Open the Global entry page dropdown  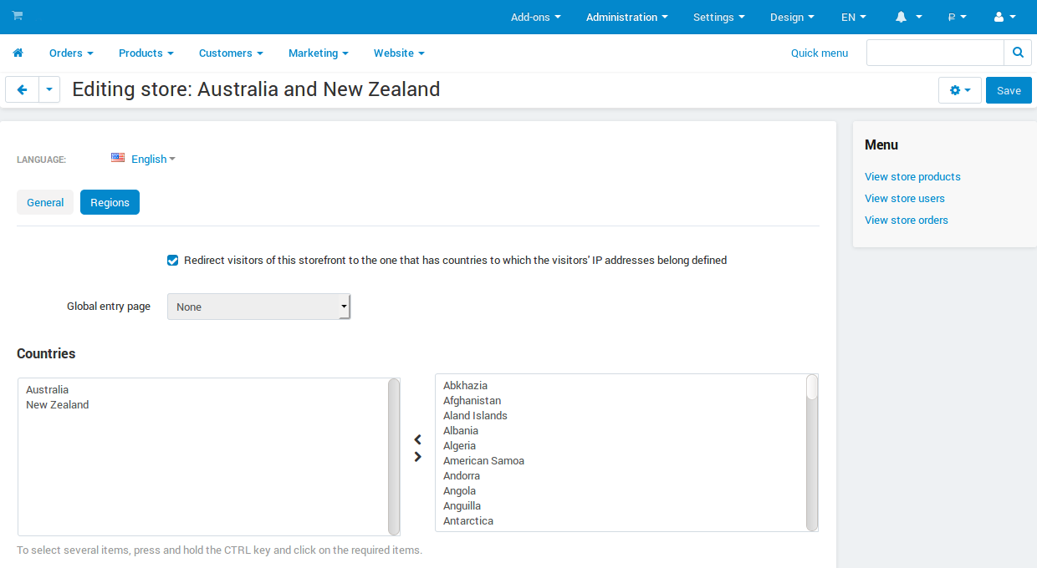point(259,307)
